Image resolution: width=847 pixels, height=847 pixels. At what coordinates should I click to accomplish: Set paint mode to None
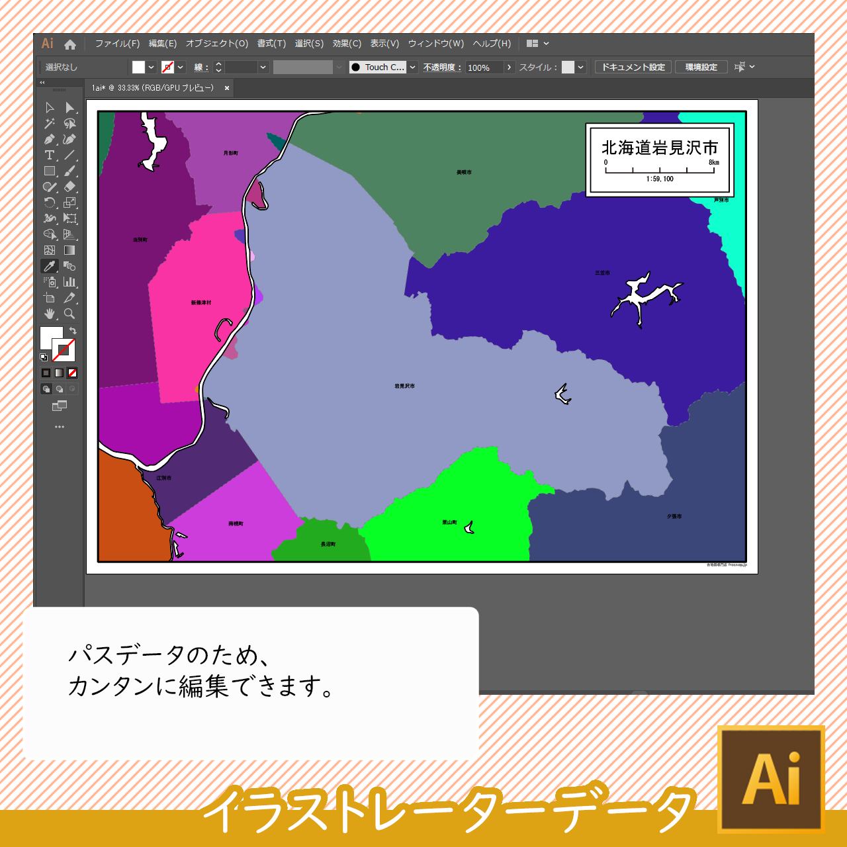pyautogui.click(x=72, y=373)
